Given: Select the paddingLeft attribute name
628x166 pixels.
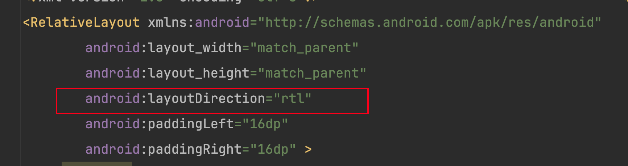Looking at the screenshot, I should click(x=191, y=124).
